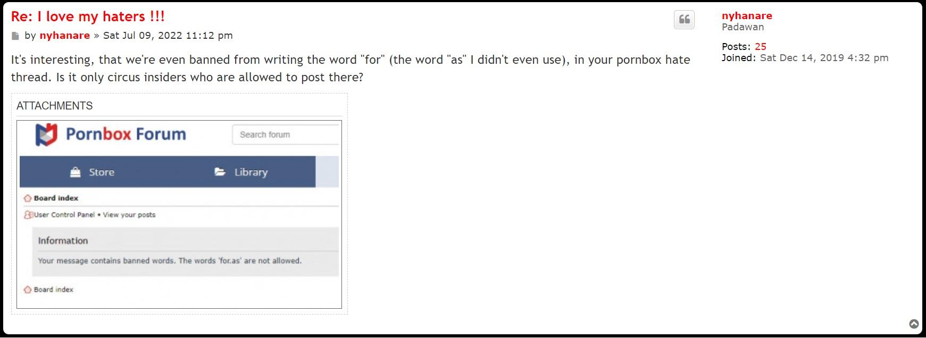This screenshot has height=338, width=926.
Task: Click the top Board index text link
Action: pyautogui.click(x=56, y=198)
